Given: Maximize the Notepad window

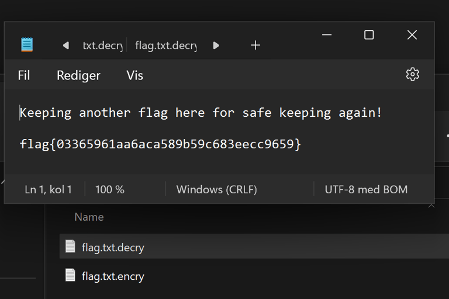Looking at the screenshot, I should click(369, 35).
